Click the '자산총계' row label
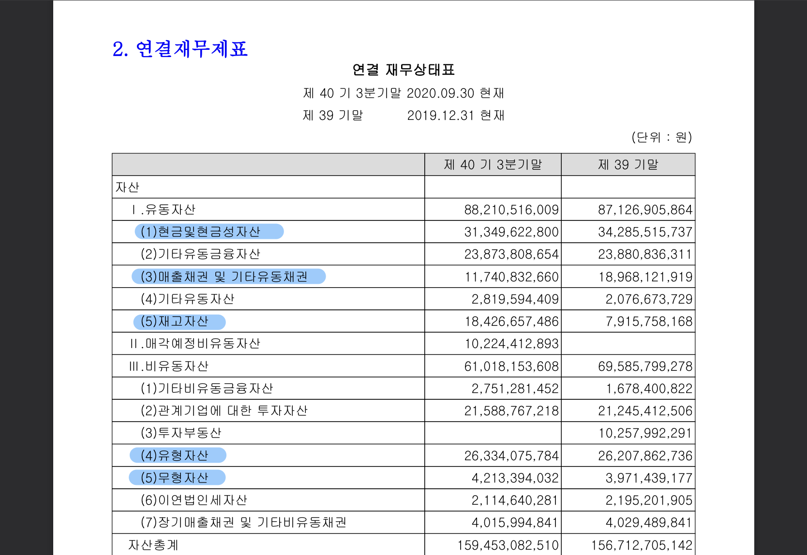 [x=153, y=545]
